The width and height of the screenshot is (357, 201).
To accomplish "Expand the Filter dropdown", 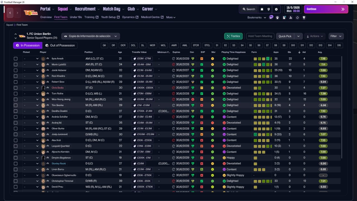I will 336,36.
